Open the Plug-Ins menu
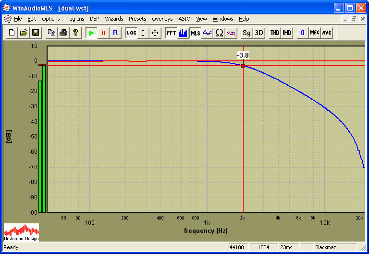 (x=74, y=19)
